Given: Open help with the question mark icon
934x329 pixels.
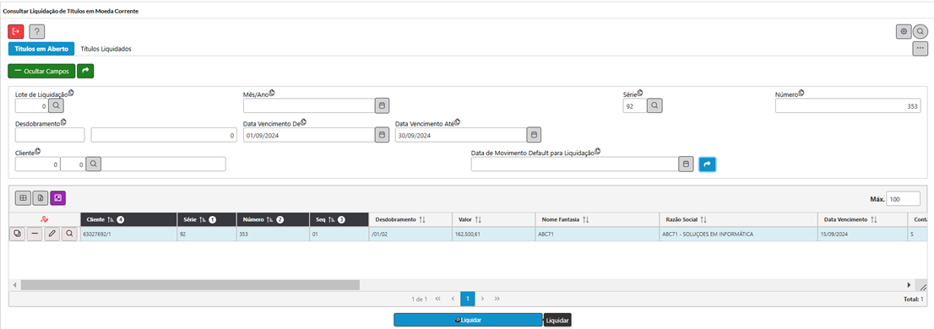Looking at the screenshot, I should tap(37, 31).
